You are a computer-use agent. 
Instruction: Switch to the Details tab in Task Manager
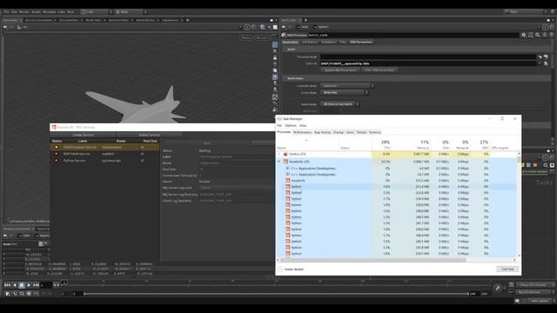pyautogui.click(x=362, y=132)
